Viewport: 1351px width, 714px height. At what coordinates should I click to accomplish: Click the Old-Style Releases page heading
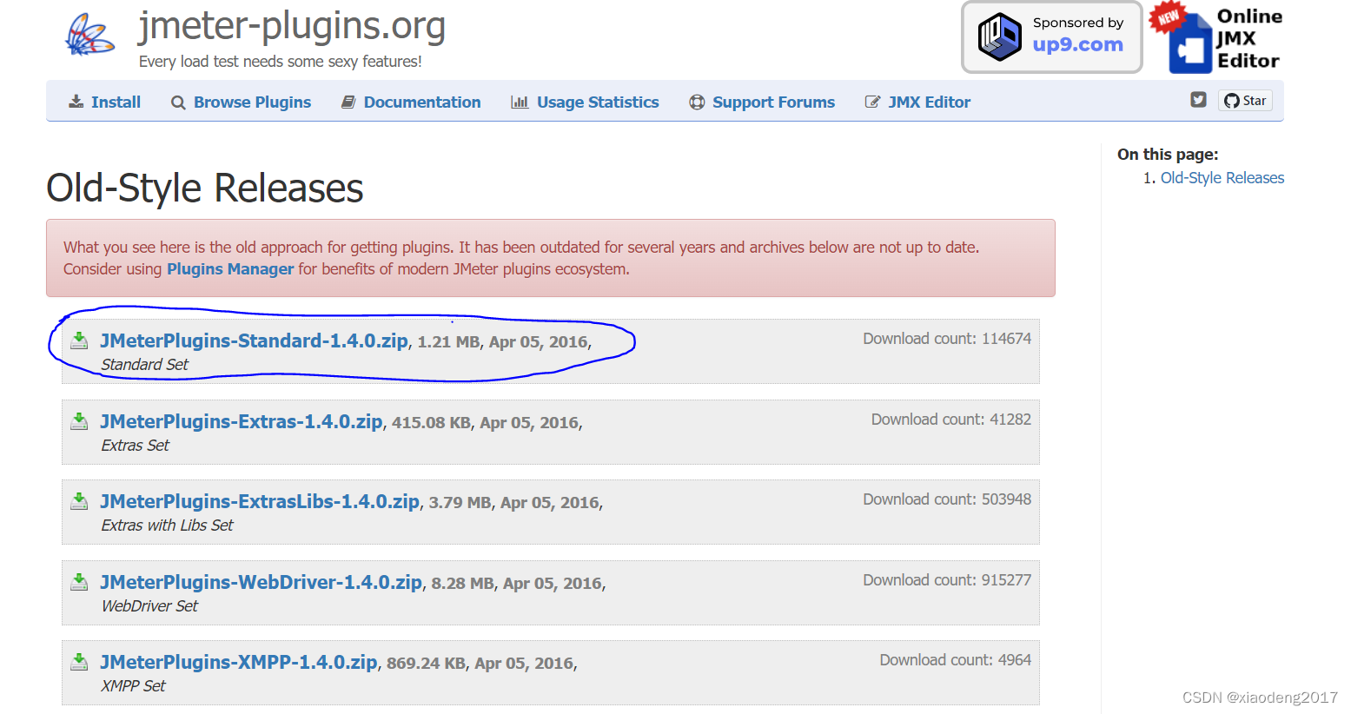pos(205,188)
